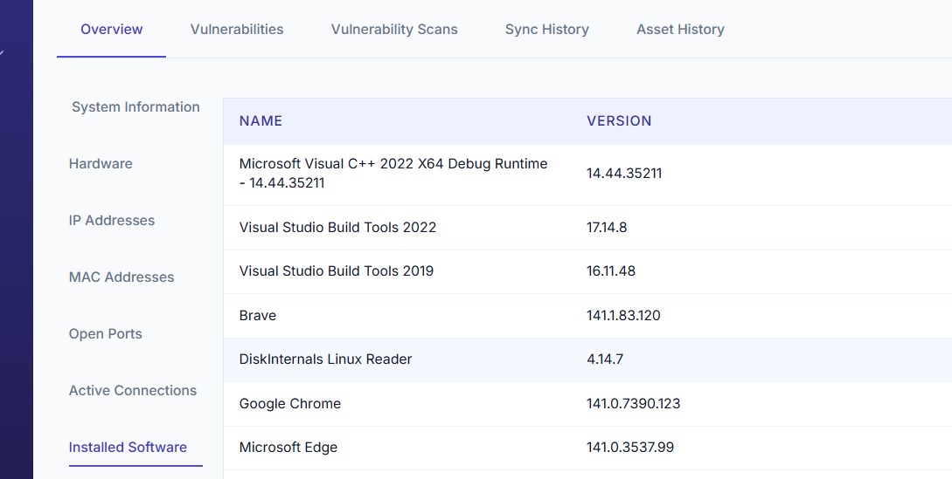Show Active Connections section

tap(132, 391)
